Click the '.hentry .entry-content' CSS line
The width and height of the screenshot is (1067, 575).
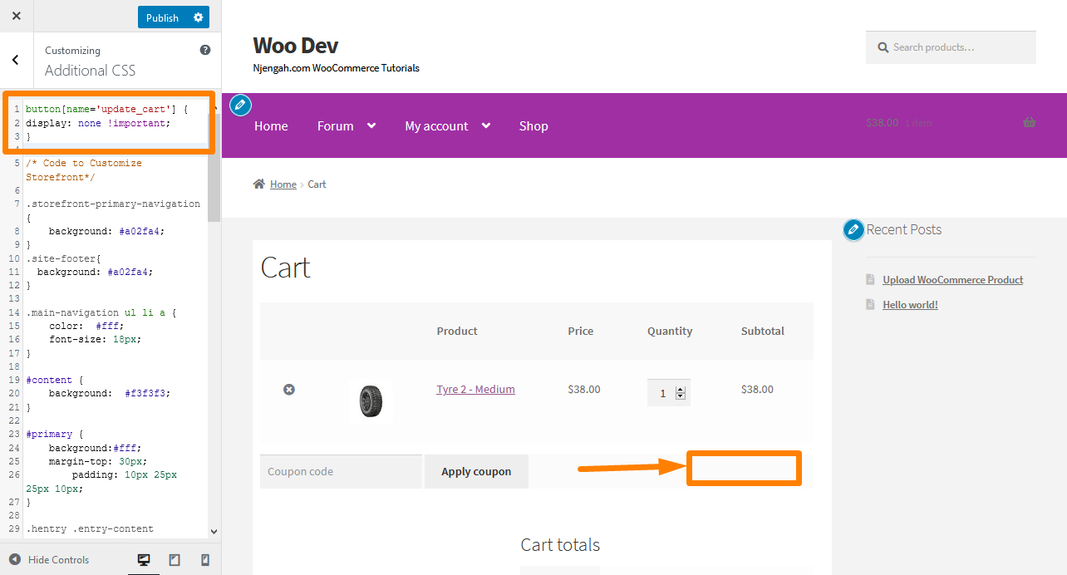(x=90, y=528)
